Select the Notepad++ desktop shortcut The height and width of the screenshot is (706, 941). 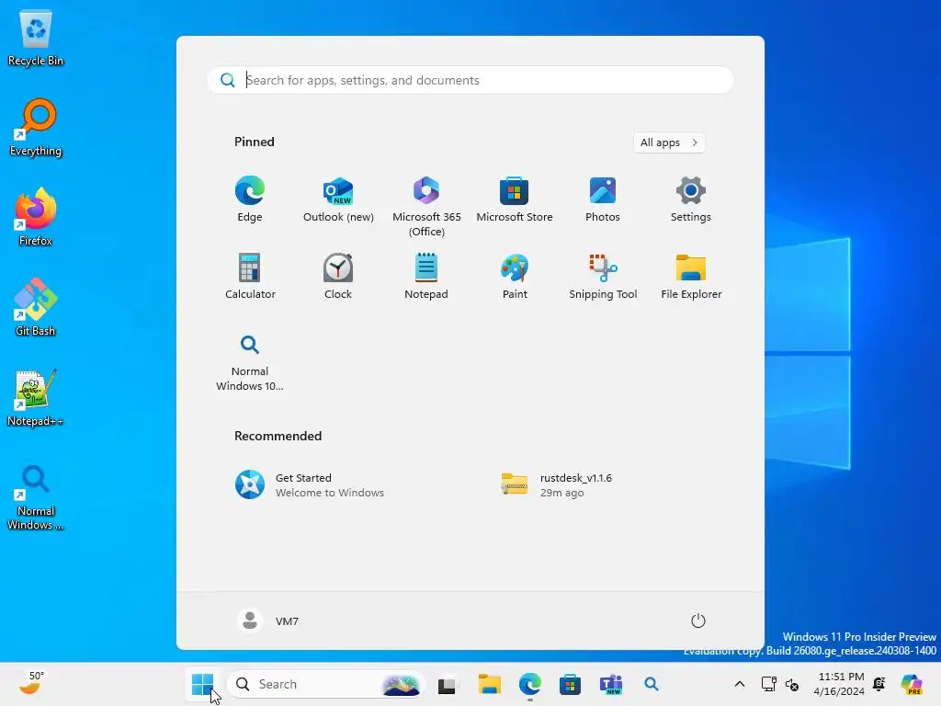tap(36, 397)
